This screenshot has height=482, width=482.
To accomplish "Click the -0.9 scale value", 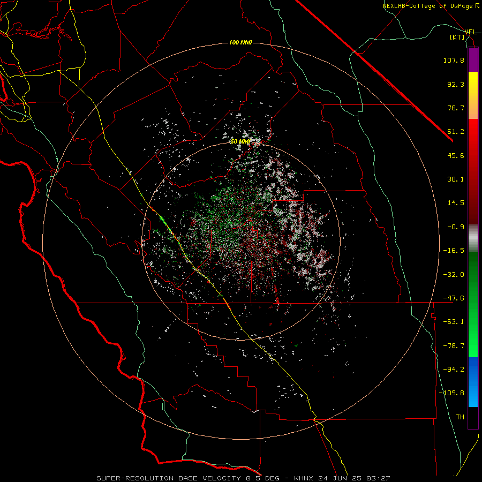I will pos(456,227).
